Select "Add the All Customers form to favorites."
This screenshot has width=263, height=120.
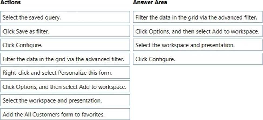click(x=65, y=114)
